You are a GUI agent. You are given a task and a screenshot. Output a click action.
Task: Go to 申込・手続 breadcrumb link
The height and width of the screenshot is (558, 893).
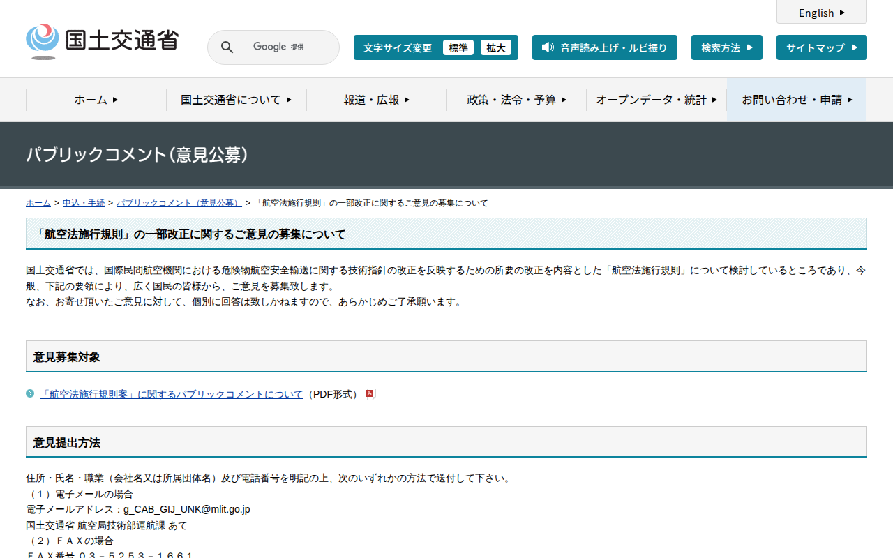[84, 203]
